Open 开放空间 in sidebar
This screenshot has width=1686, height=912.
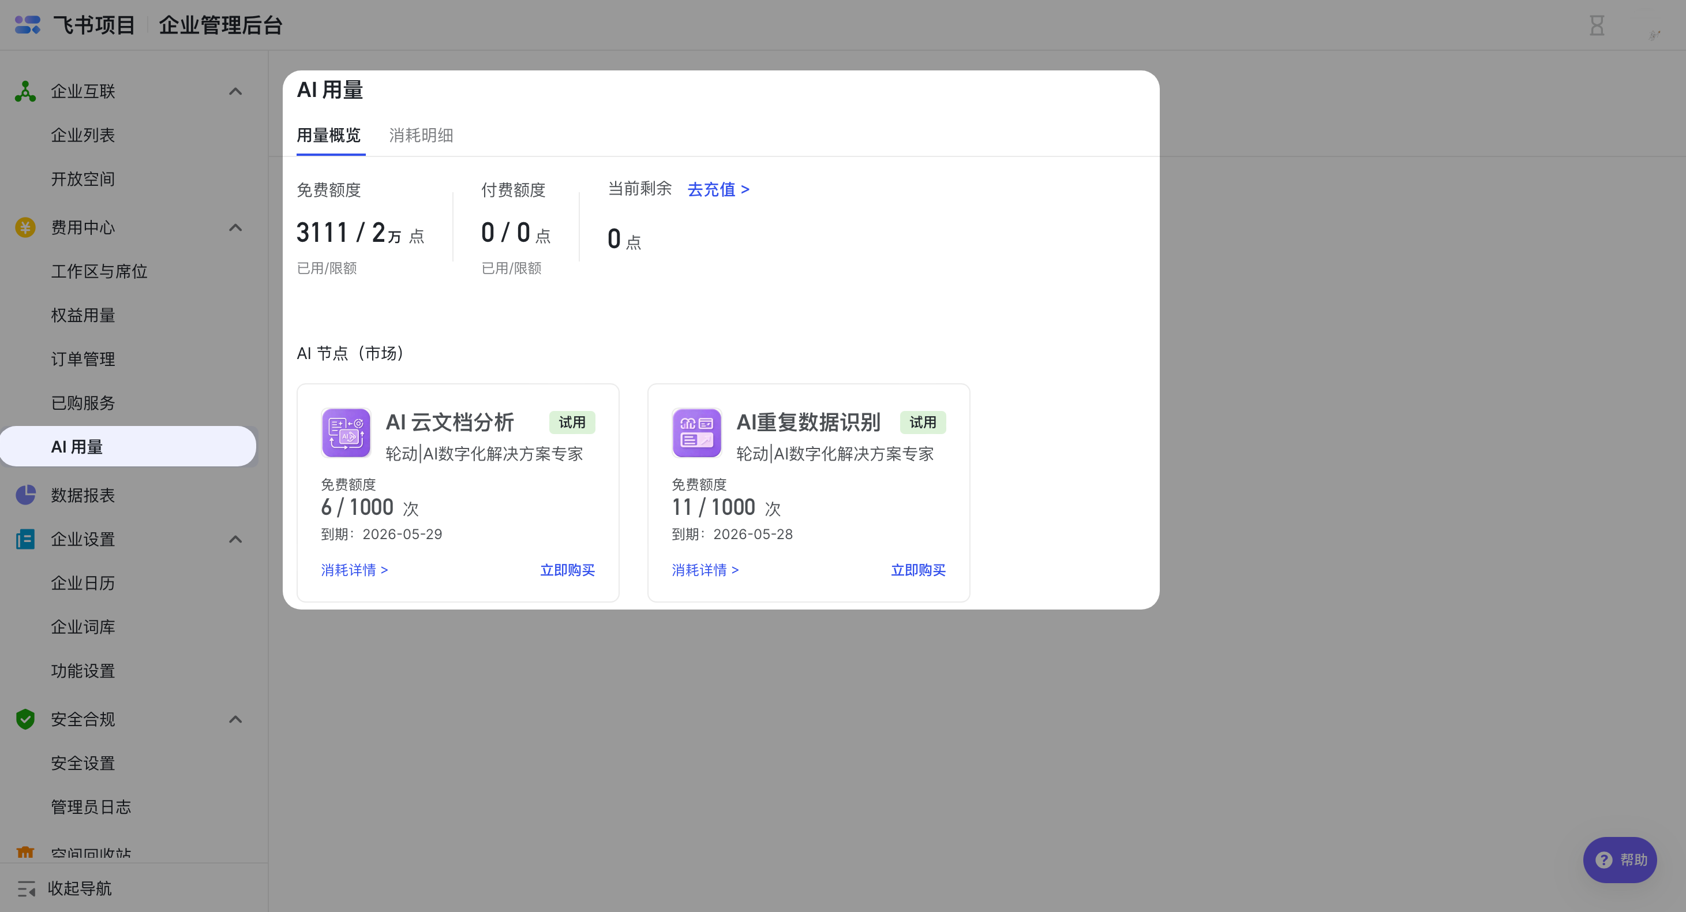[x=83, y=179]
